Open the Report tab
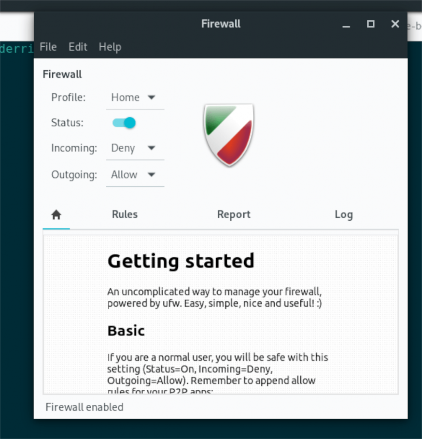 pos(234,214)
